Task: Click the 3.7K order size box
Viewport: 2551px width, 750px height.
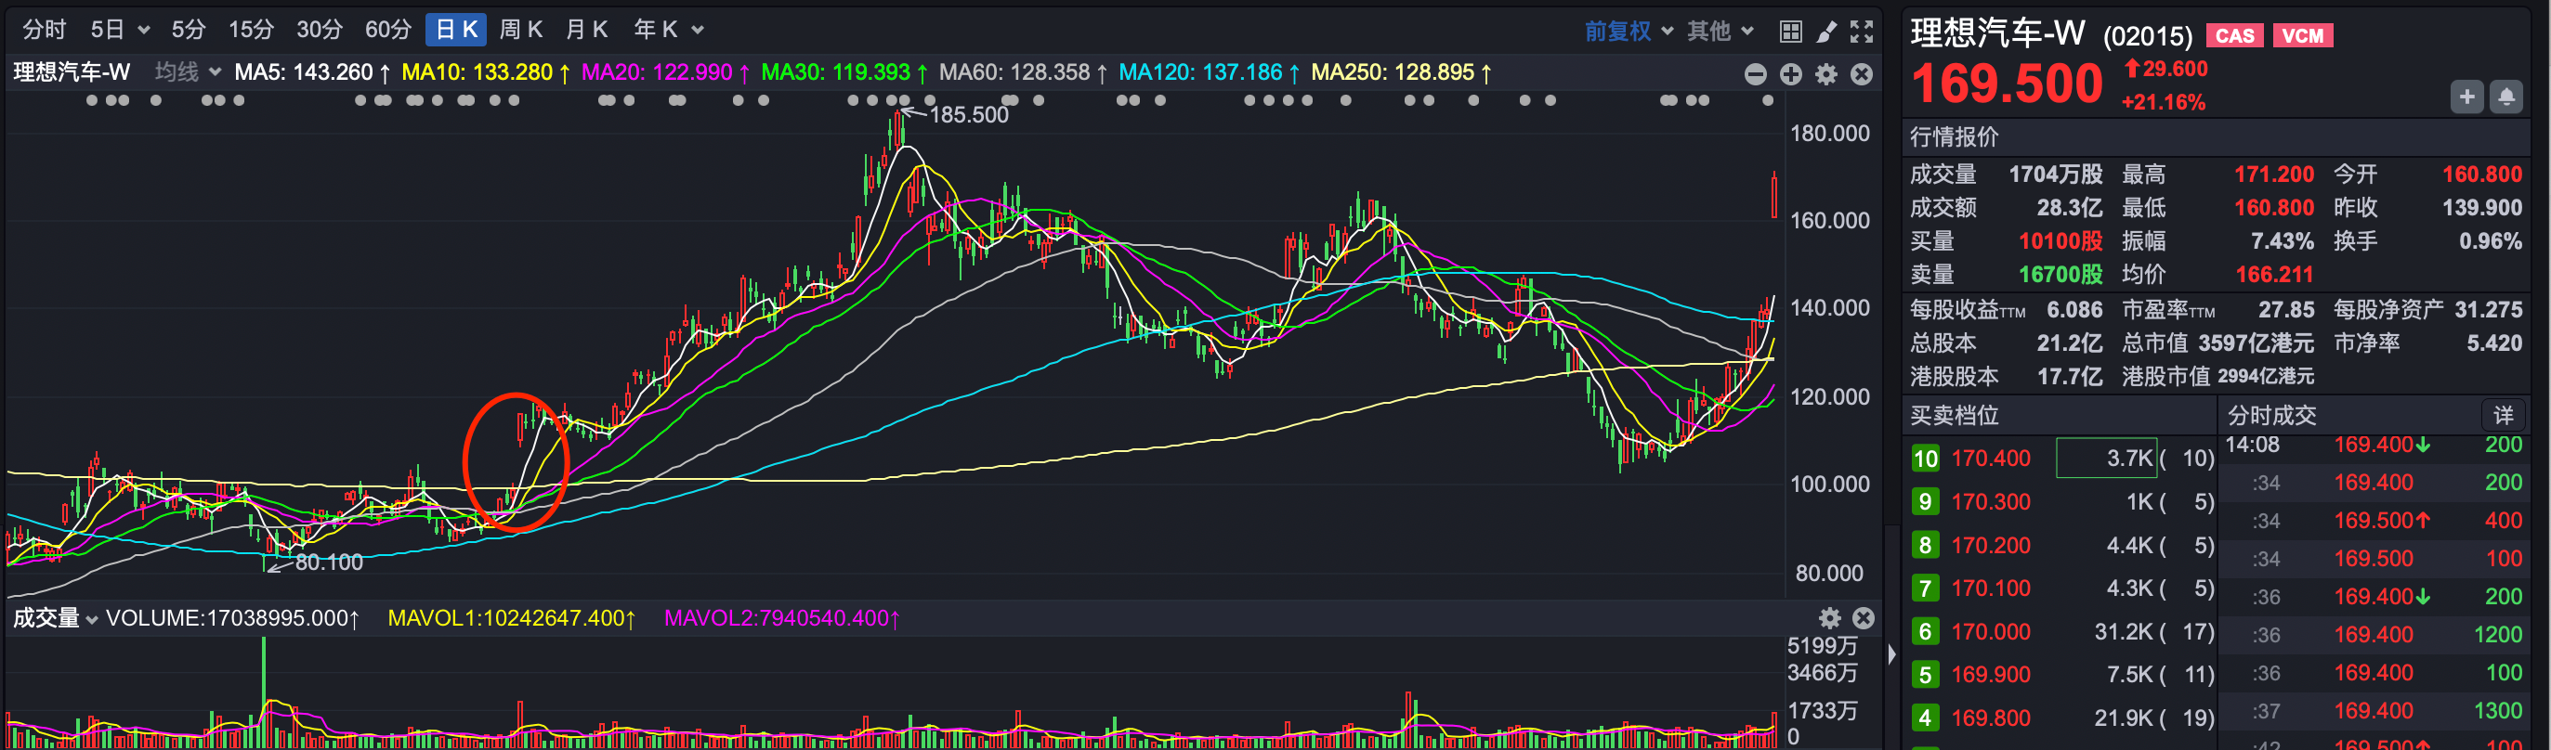Action: pos(2106,459)
